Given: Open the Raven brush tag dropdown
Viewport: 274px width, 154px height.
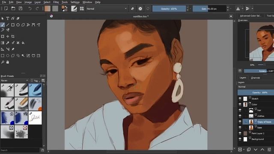Looking at the screenshot, I should pyautogui.click(x=15, y=80).
